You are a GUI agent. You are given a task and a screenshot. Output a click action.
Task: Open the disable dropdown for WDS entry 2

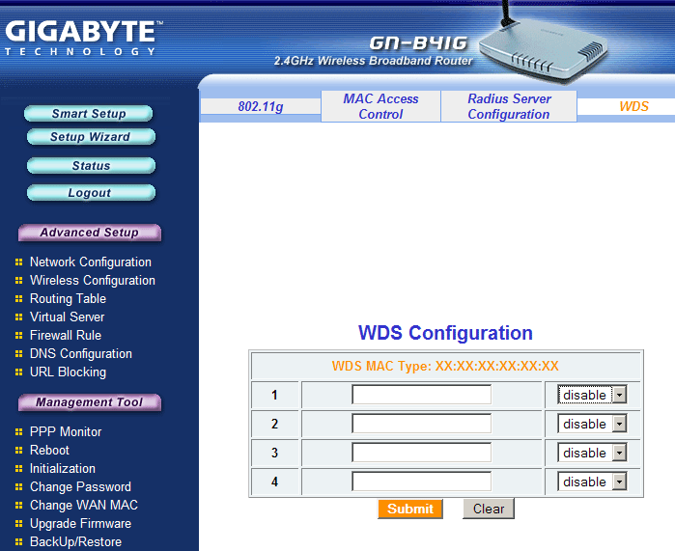click(592, 424)
